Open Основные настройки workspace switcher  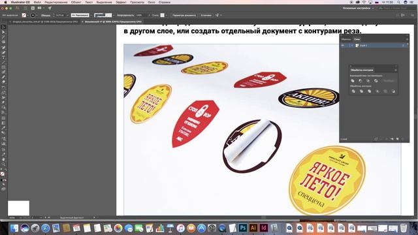(x=358, y=8)
